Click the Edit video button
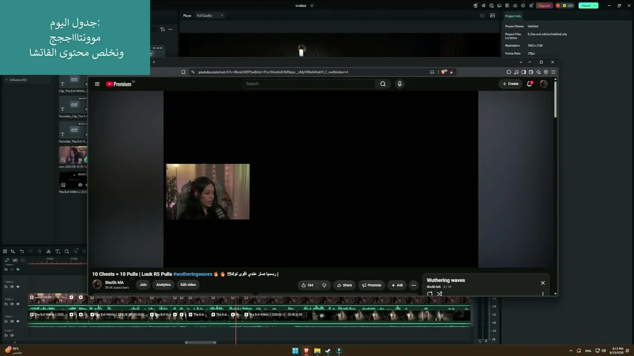 click(188, 285)
